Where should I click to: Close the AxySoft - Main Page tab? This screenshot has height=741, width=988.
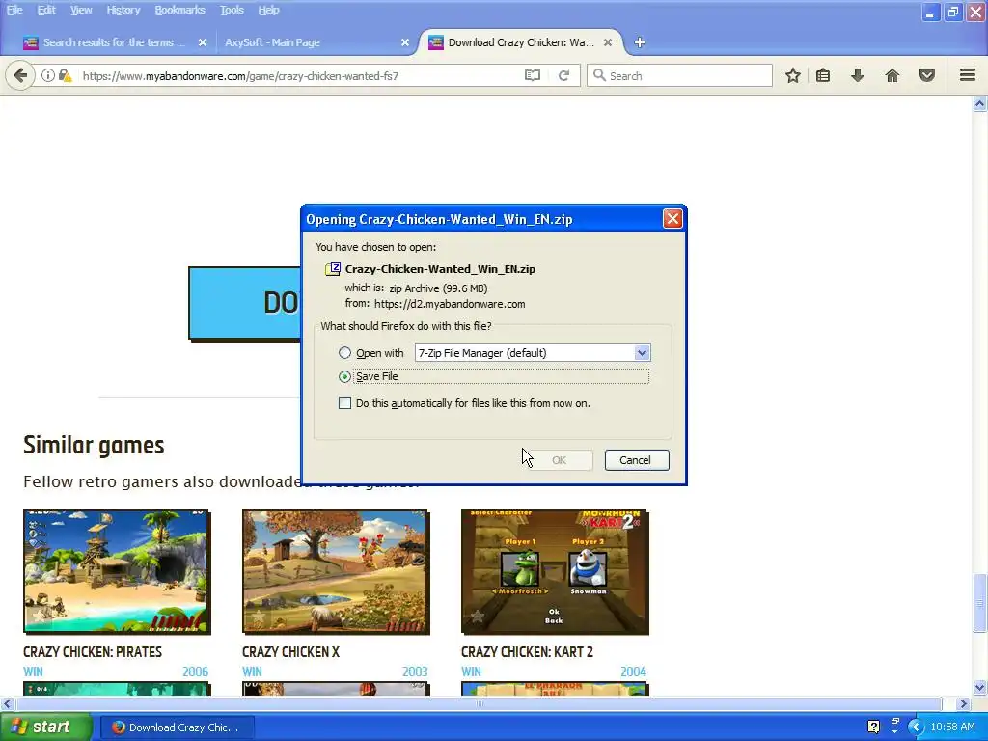click(405, 42)
